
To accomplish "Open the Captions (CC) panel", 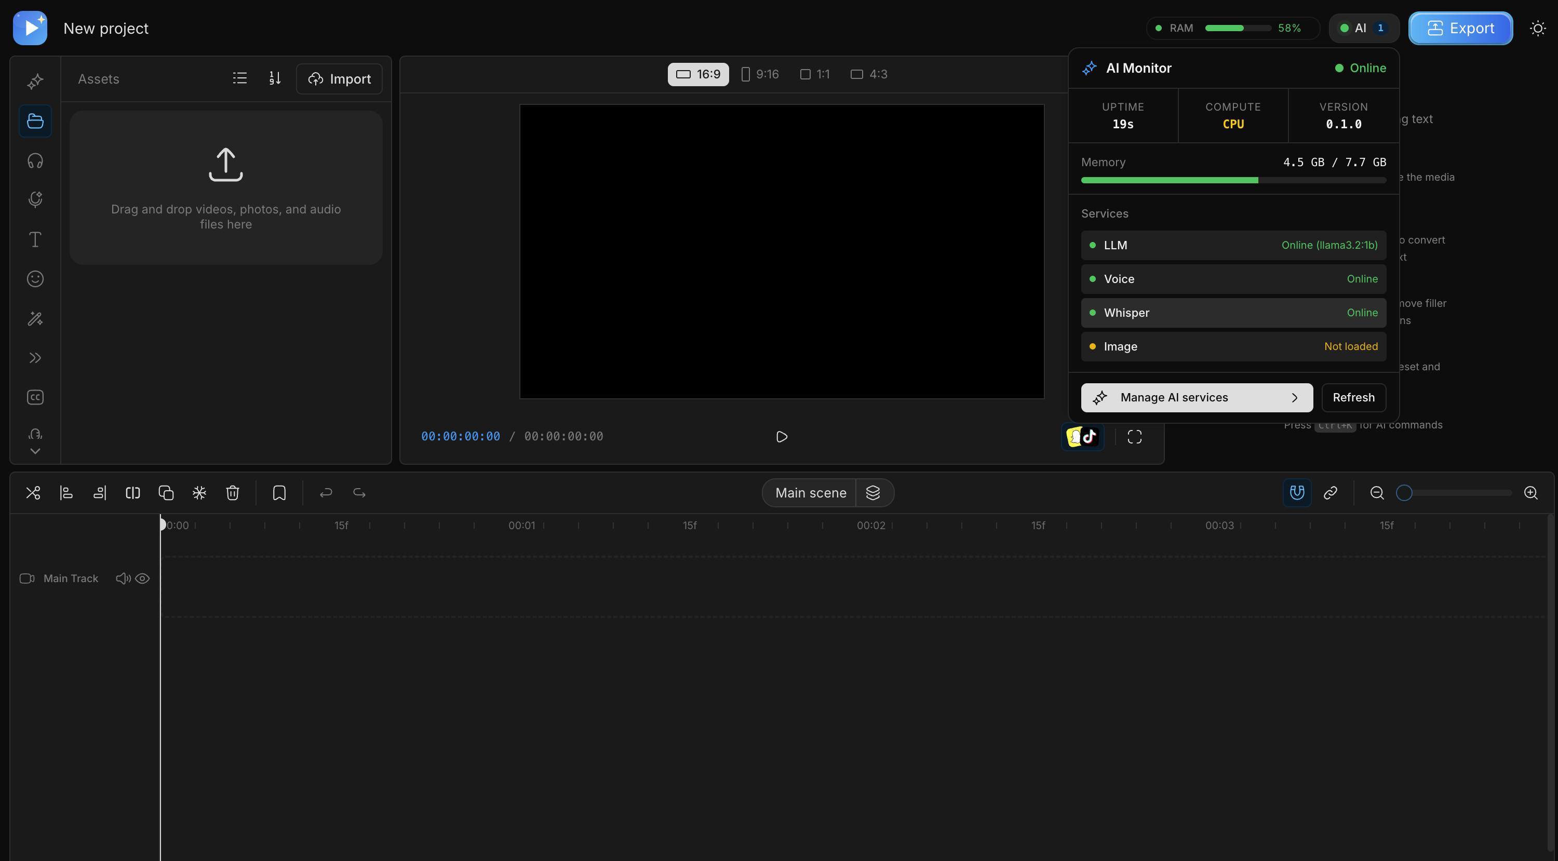I will tap(34, 397).
